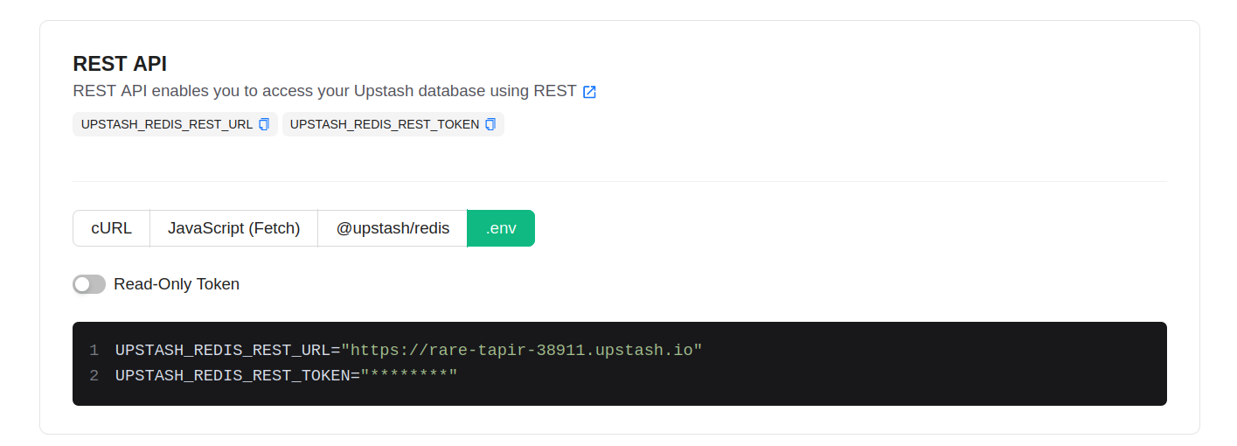This screenshot has width=1237, height=446.
Task: Click UPSTASH_REDIS_REST_TOKEN variable name in code
Action: click(232, 376)
